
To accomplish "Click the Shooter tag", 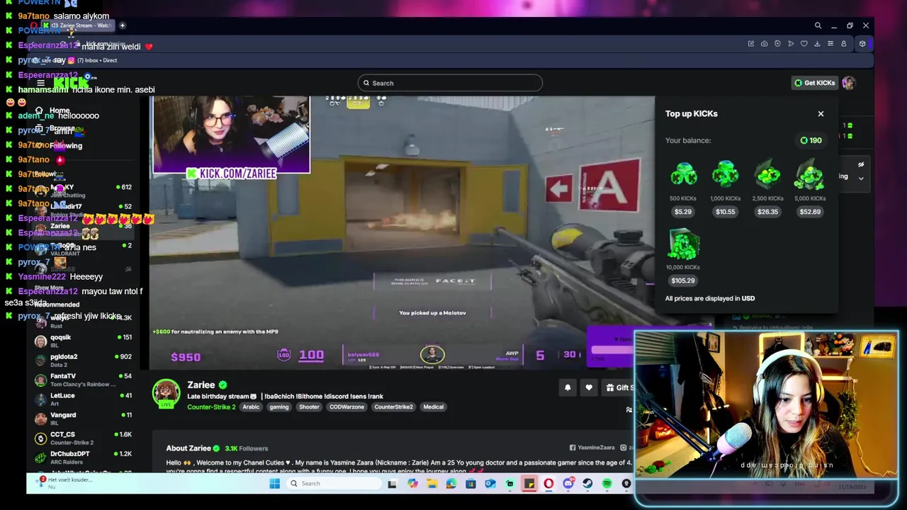I will pyautogui.click(x=309, y=407).
